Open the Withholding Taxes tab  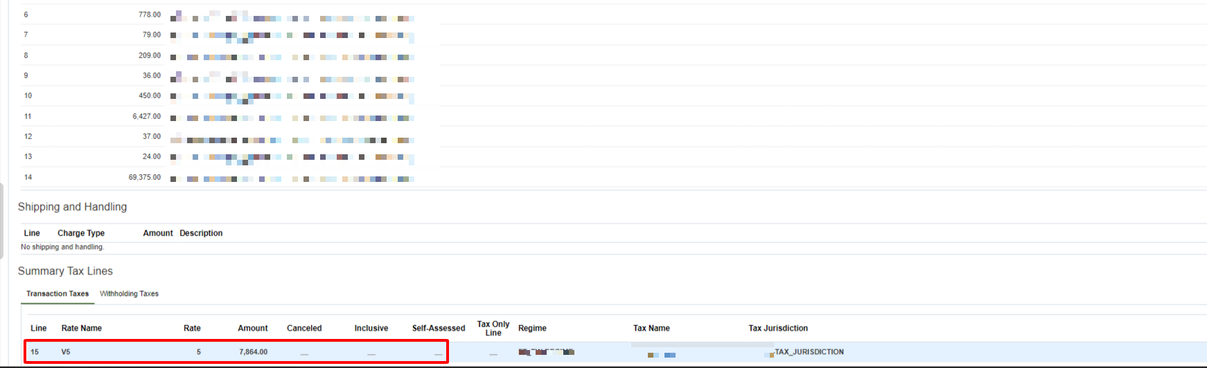[129, 294]
